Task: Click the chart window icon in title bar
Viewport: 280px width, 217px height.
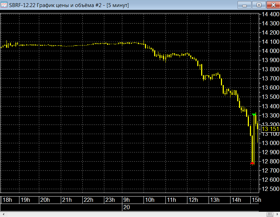Action: pos(5,6)
